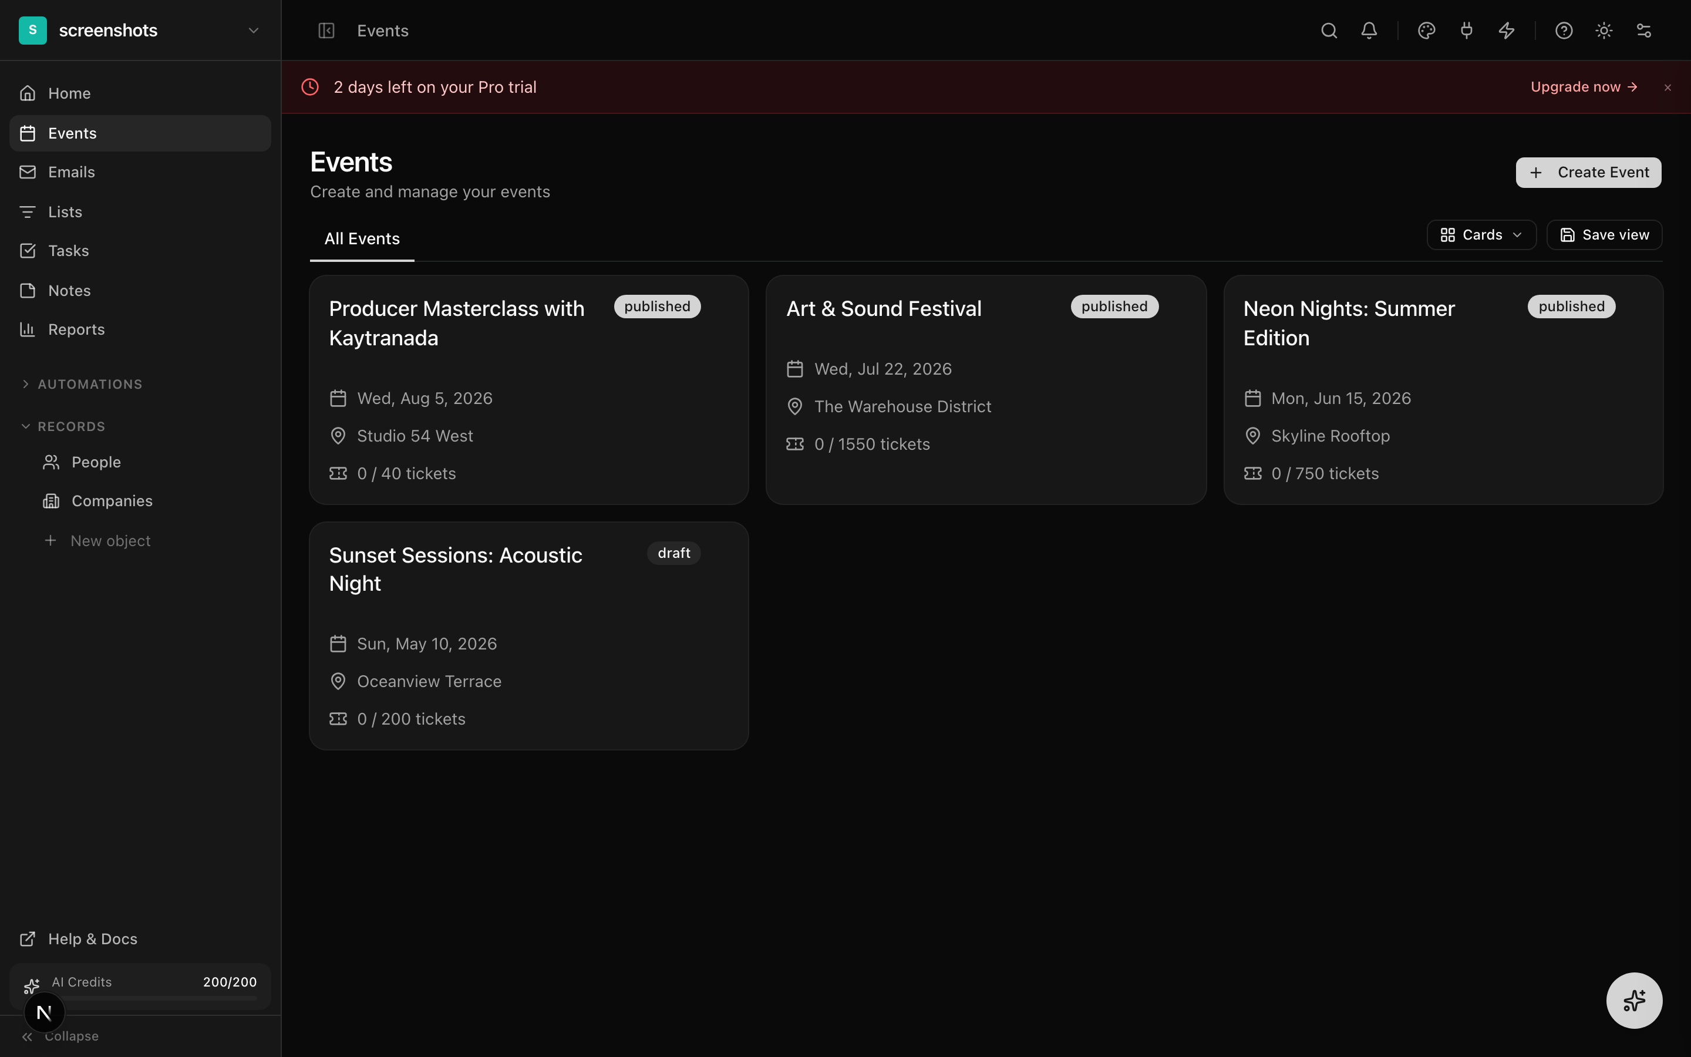Image resolution: width=1691 pixels, height=1057 pixels.
Task: Click 0 / 750 tickets text
Action: (1325, 473)
